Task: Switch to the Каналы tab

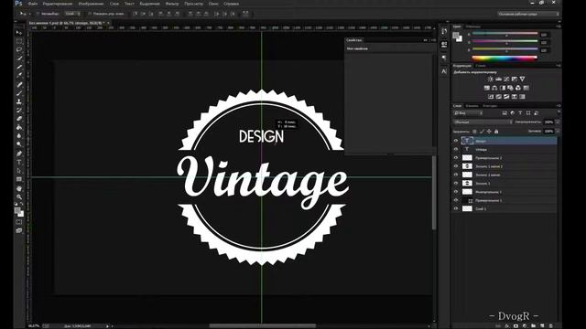Action: (472, 106)
